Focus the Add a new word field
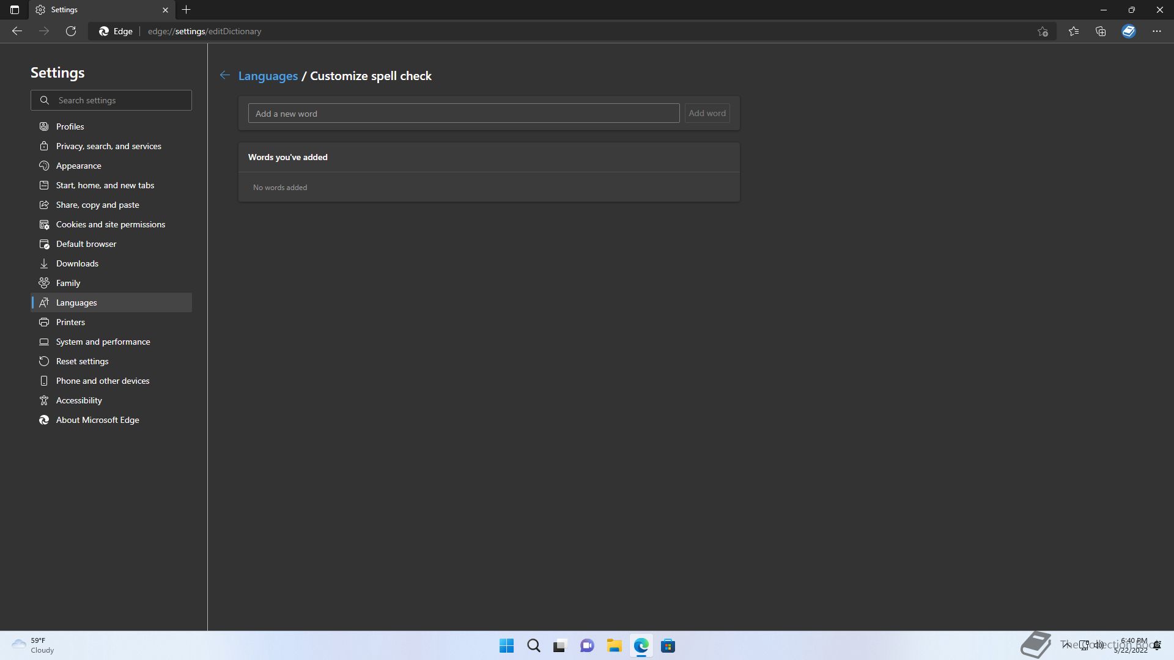 coord(463,114)
